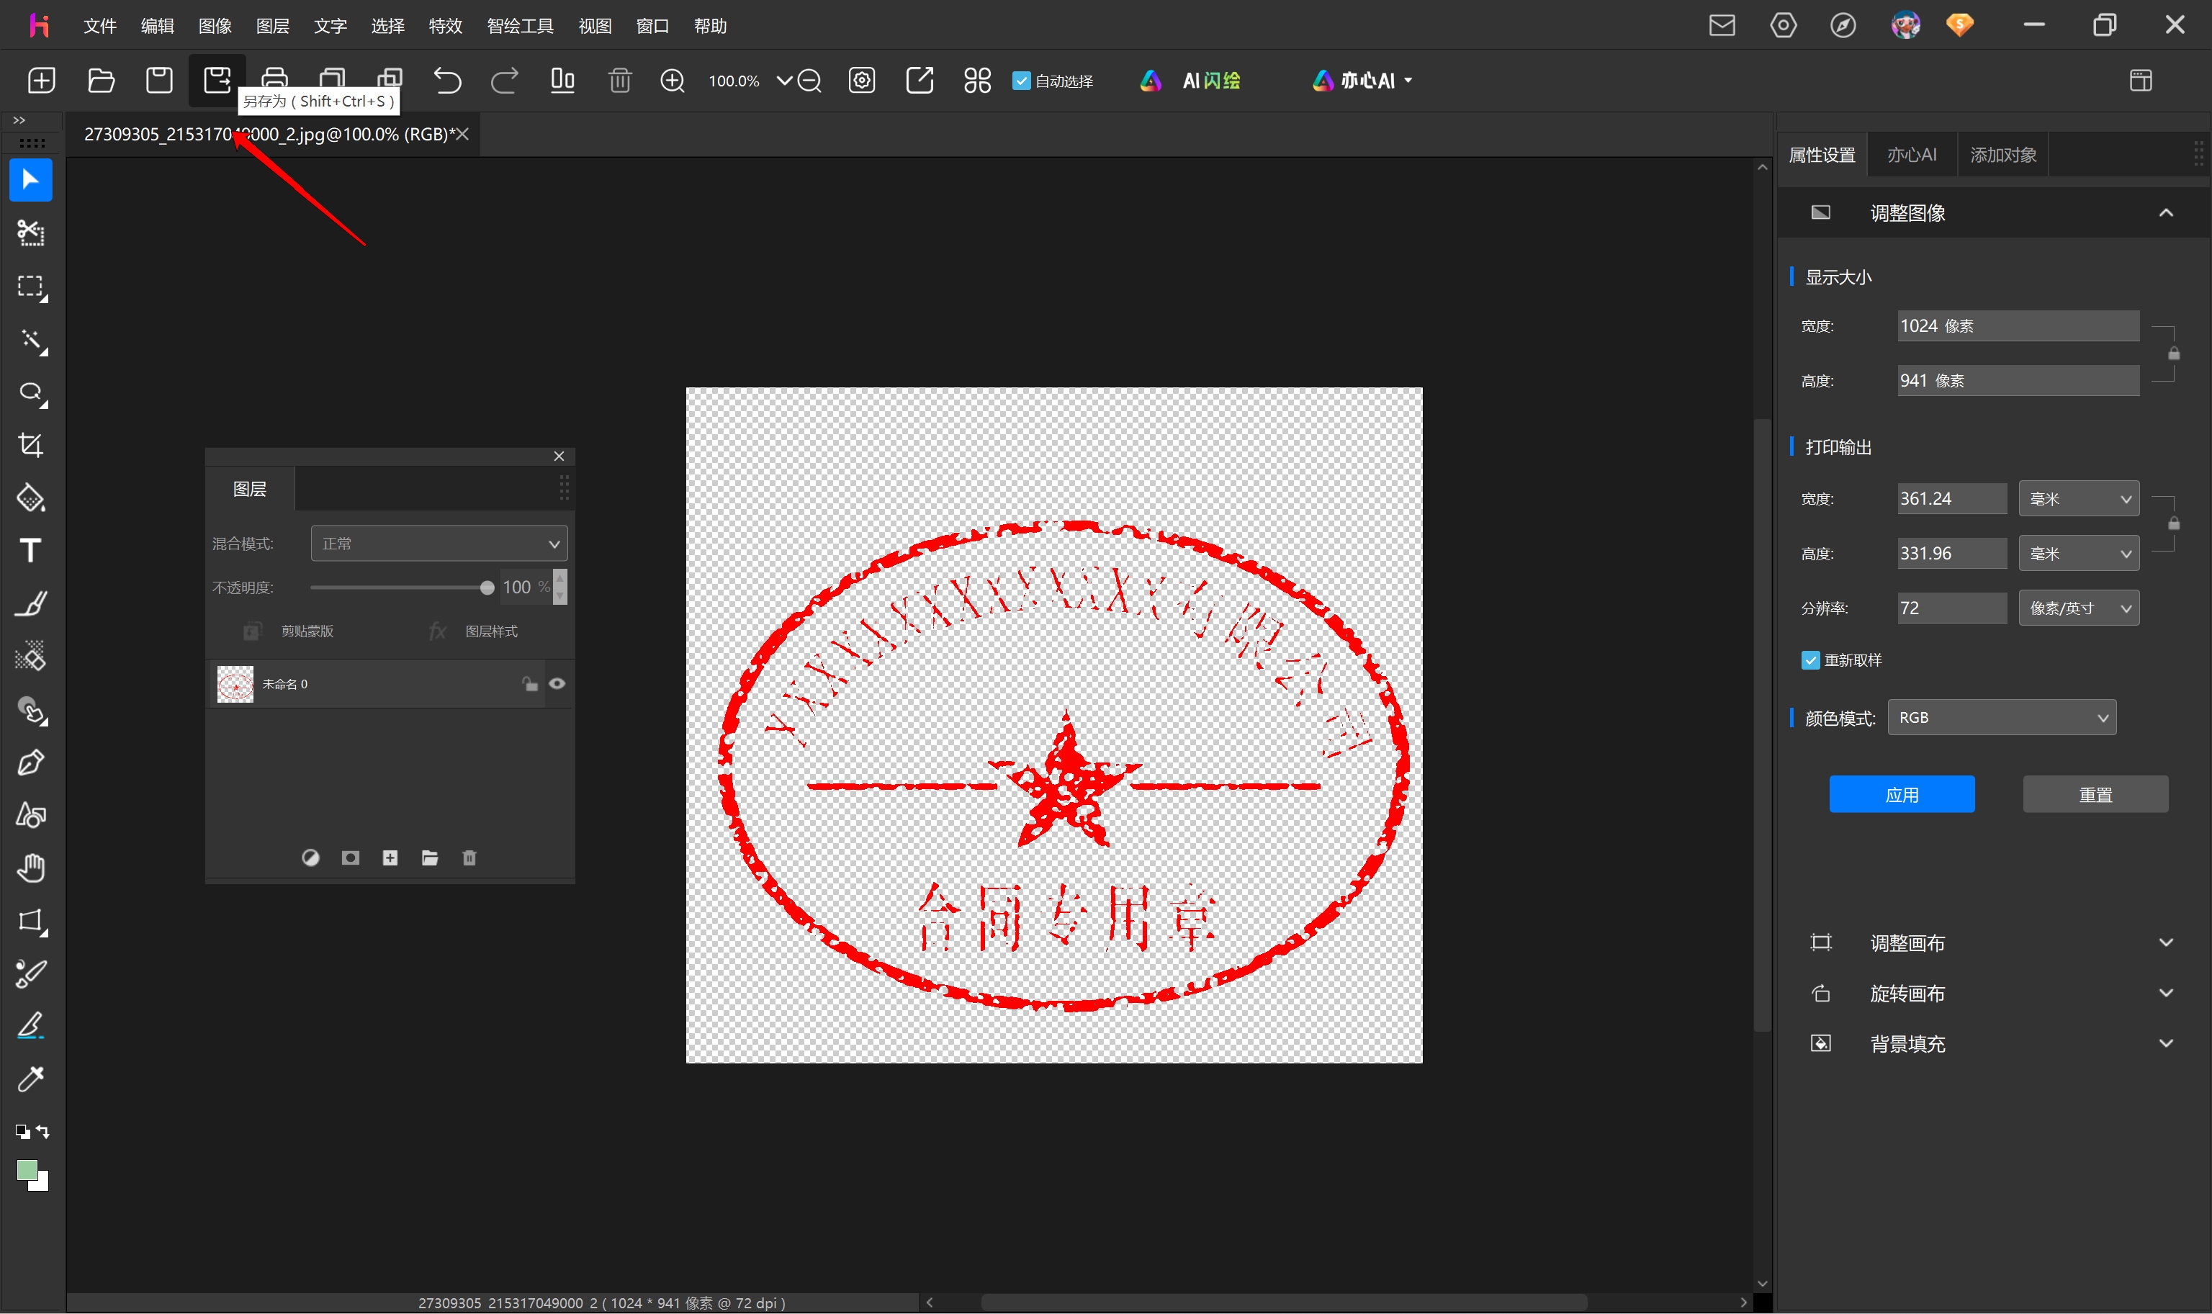Open print width unit 毫米 dropdown
2212x1314 pixels.
(2080, 500)
